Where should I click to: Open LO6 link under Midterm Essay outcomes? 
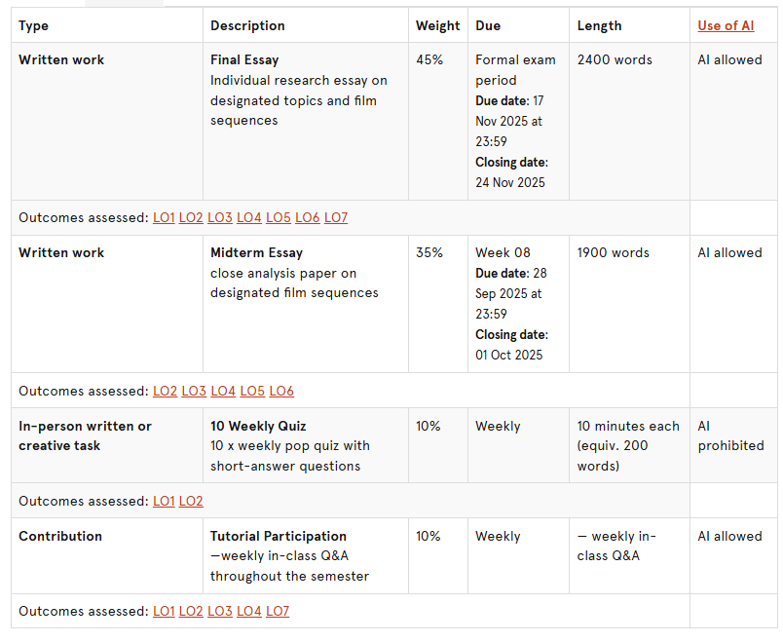(281, 391)
